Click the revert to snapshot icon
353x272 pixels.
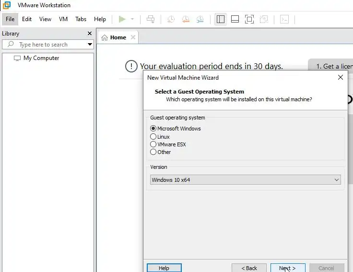[186, 19]
